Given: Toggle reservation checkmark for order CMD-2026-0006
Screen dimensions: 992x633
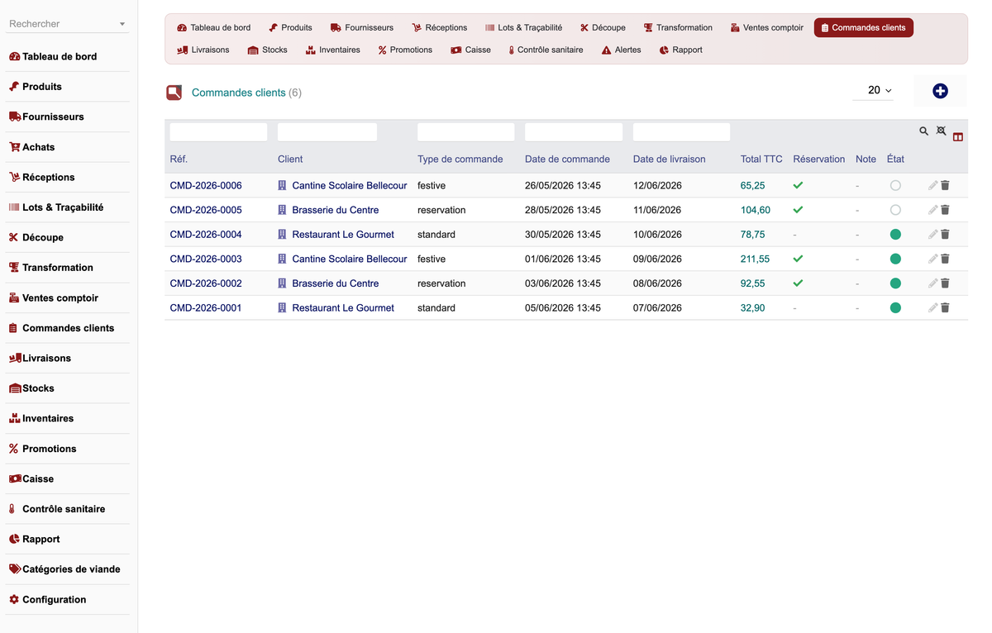Looking at the screenshot, I should [x=798, y=186].
